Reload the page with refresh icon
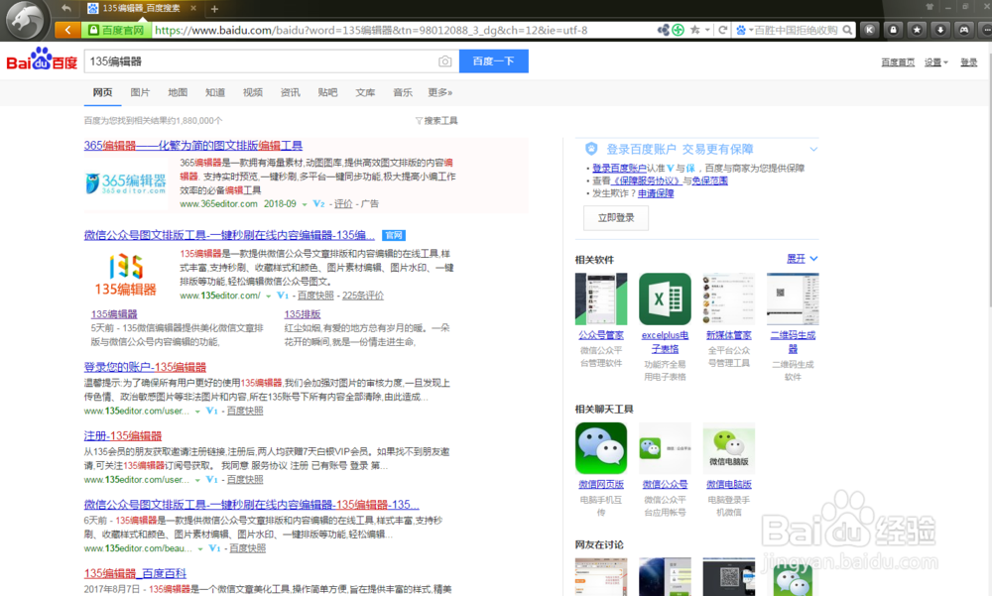Viewport: 992px width, 596px height. (722, 30)
